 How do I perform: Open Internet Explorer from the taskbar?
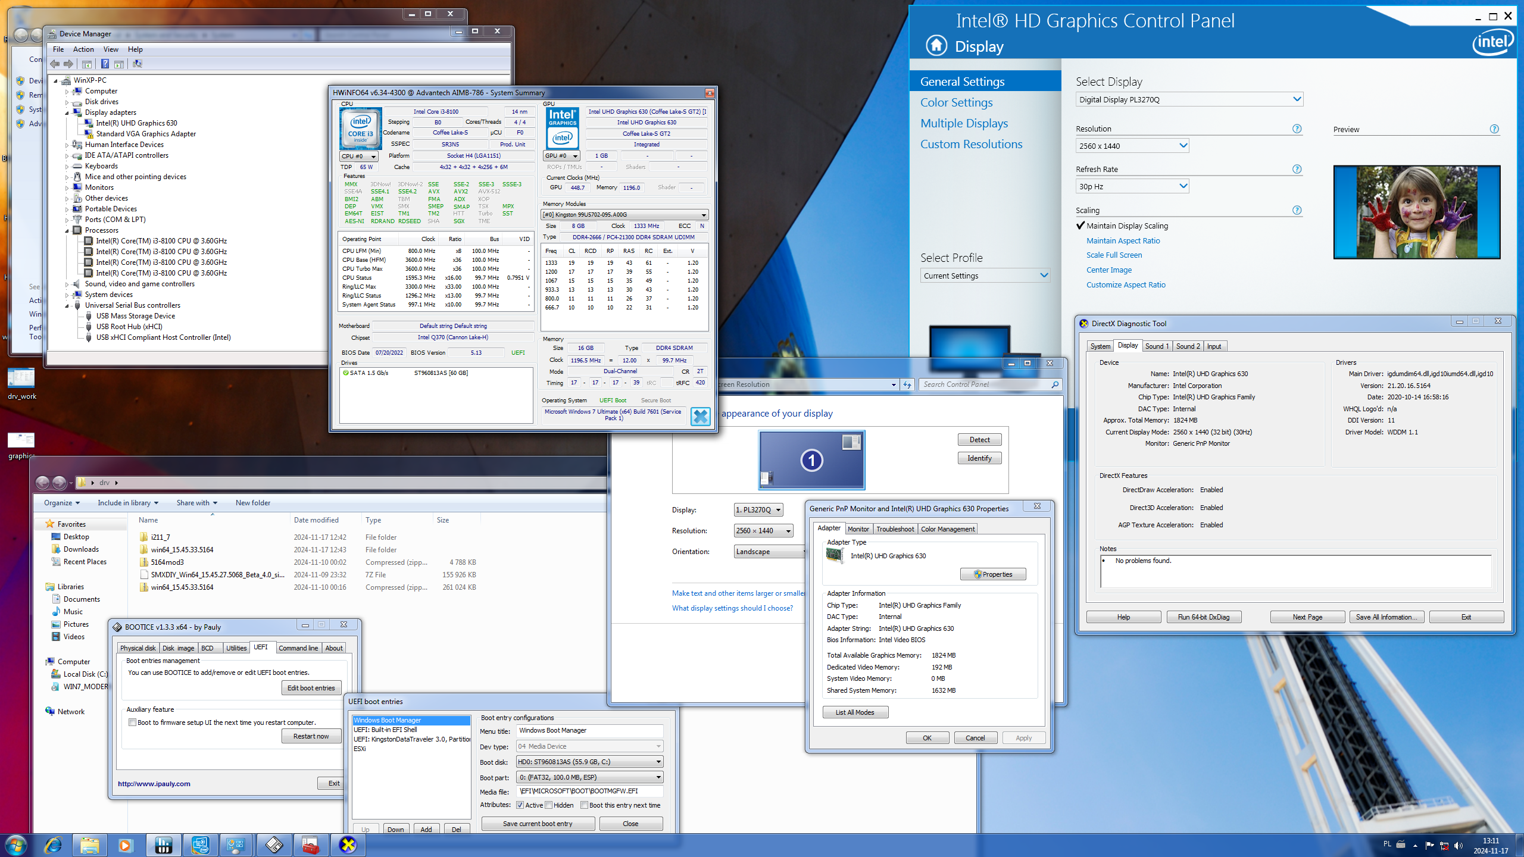click(x=54, y=845)
